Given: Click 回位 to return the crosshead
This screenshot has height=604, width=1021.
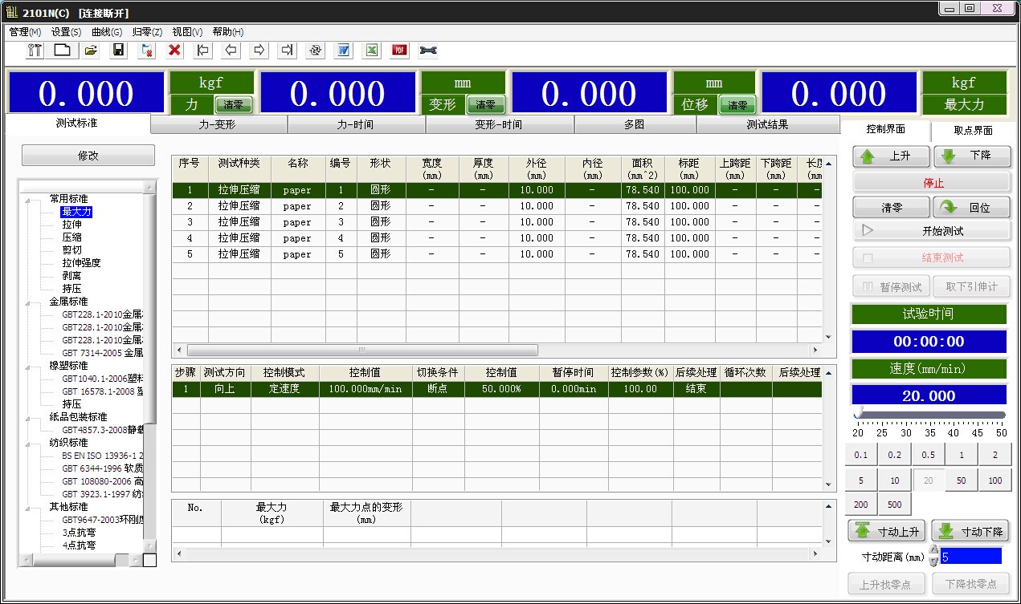Looking at the screenshot, I should pos(972,207).
